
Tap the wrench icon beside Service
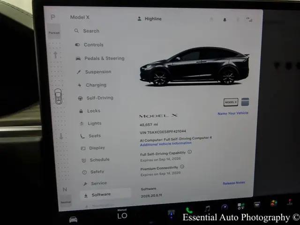[85, 184]
